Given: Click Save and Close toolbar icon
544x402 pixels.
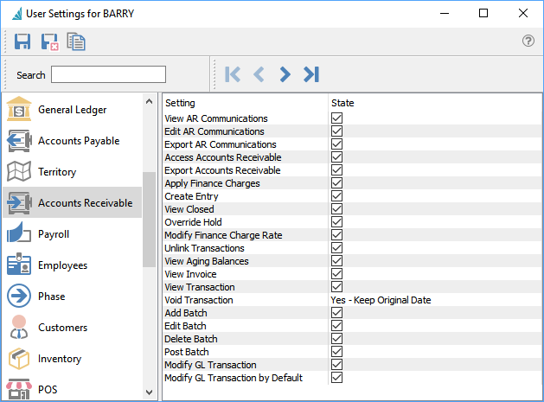Looking at the screenshot, I should (x=49, y=41).
